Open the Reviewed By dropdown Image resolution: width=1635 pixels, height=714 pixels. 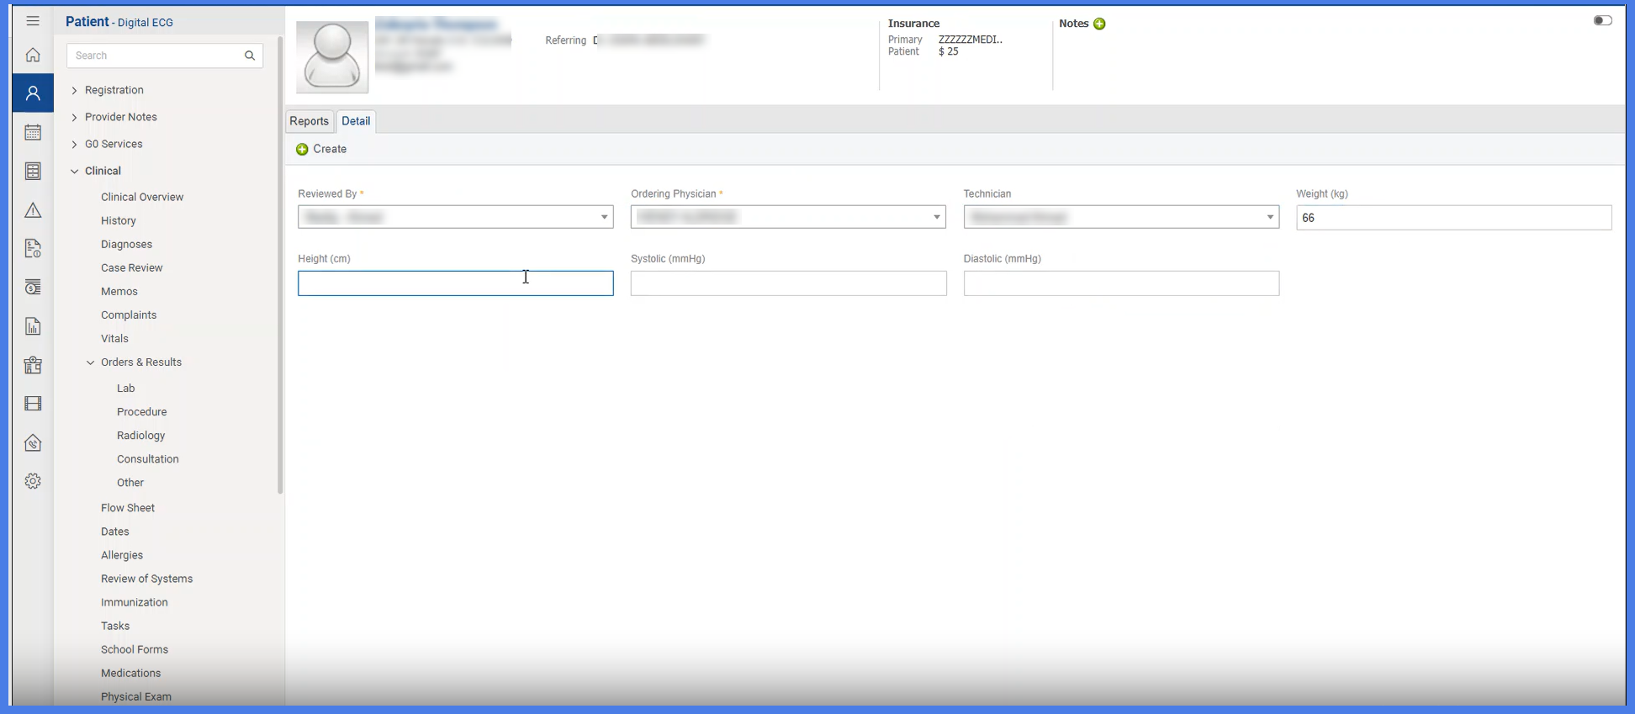pos(456,217)
